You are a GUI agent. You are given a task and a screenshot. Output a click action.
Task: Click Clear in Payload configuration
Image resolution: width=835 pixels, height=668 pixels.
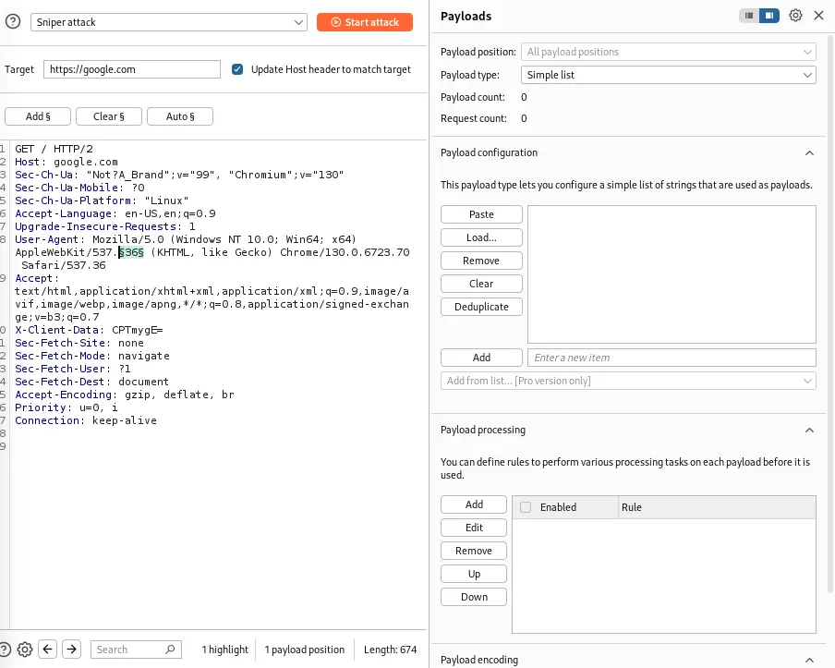tap(481, 284)
